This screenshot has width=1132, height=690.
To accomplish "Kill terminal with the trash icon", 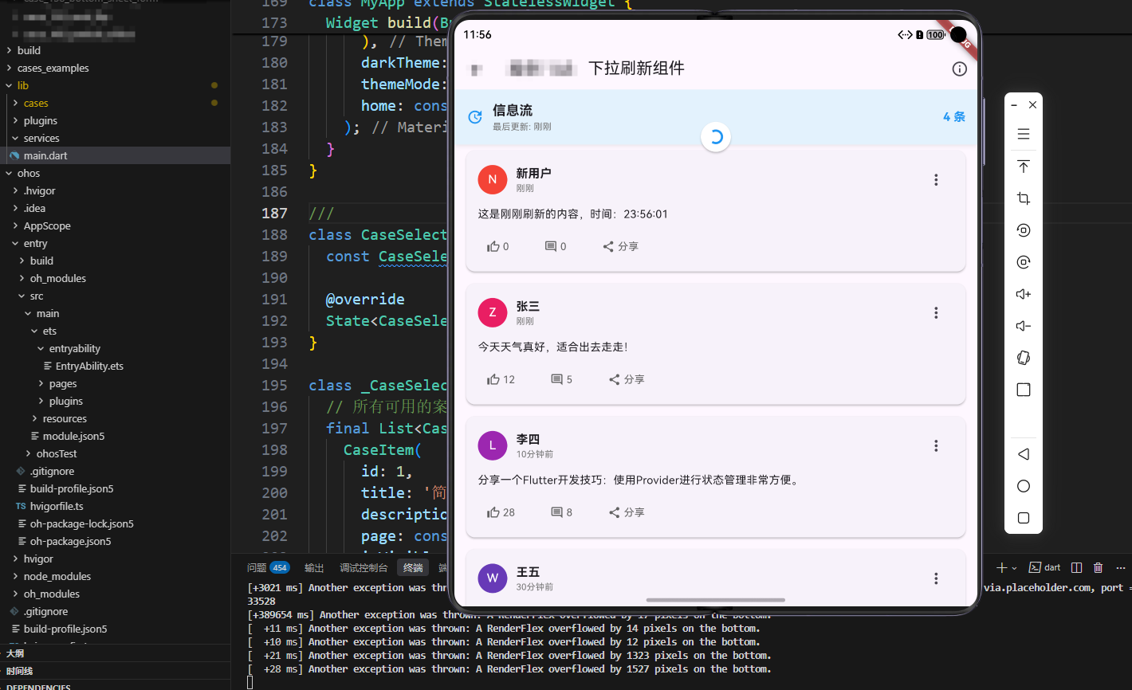I will pyautogui.click(x=1098, y=567).
